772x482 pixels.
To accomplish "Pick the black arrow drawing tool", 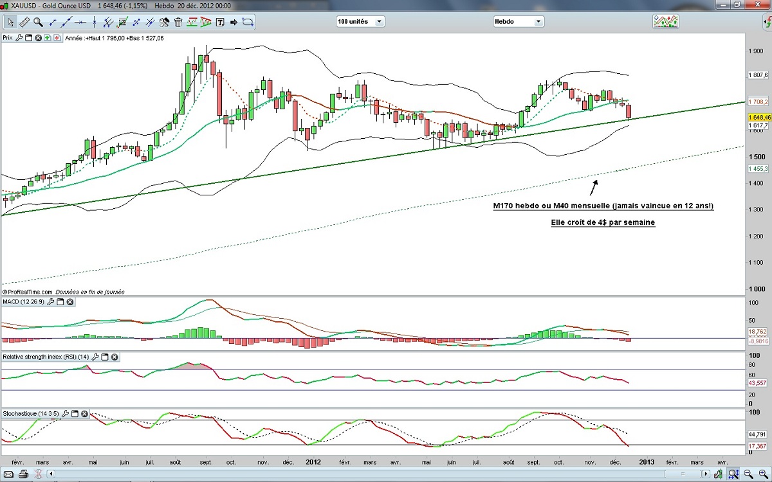I will coord(234,22).
